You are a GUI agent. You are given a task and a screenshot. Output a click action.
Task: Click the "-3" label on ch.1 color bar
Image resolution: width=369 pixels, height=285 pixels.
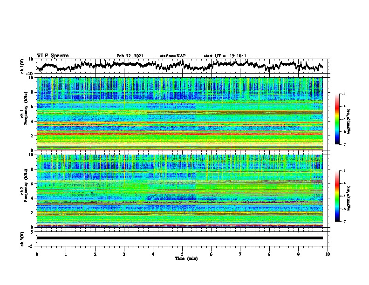click(x=343, y=94)
